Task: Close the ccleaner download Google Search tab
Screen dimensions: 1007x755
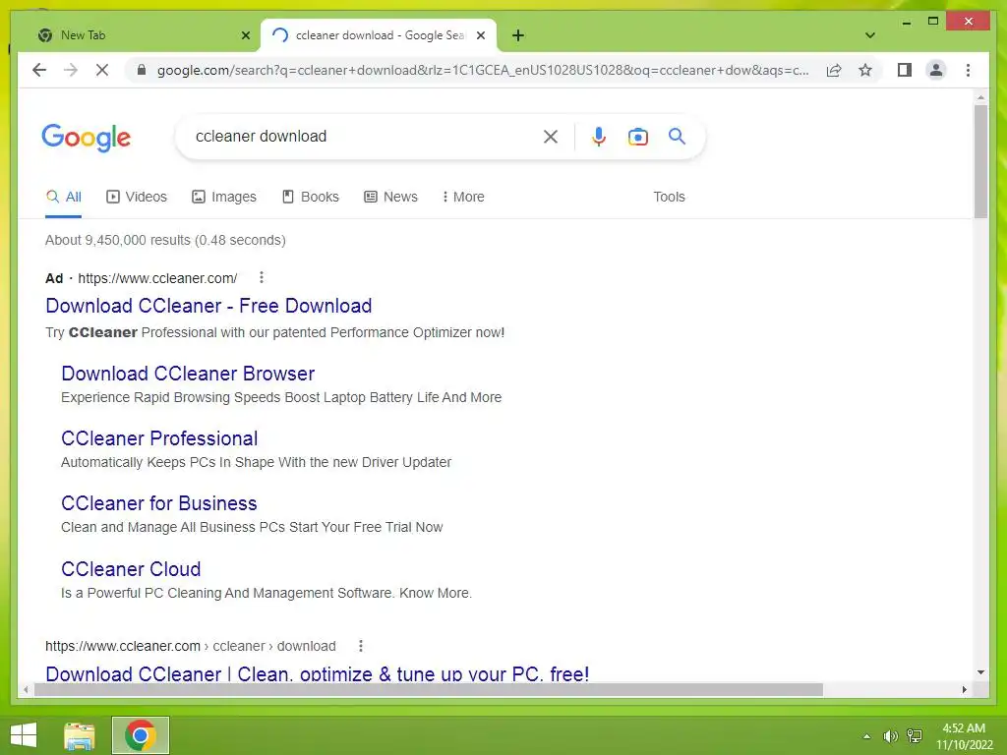Action: [x=480, y=35]
